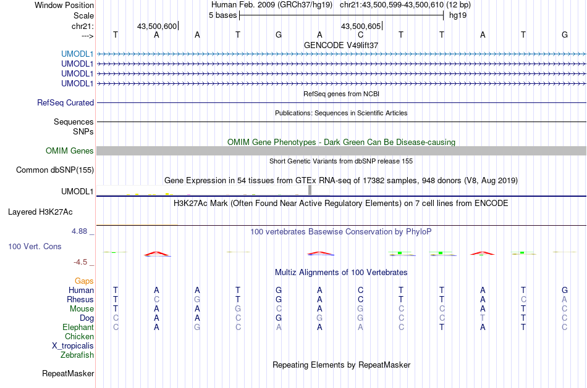587x388 pixels.
Task: Click the C base in the top reference sequence row
Action: (x=360, y=35)
